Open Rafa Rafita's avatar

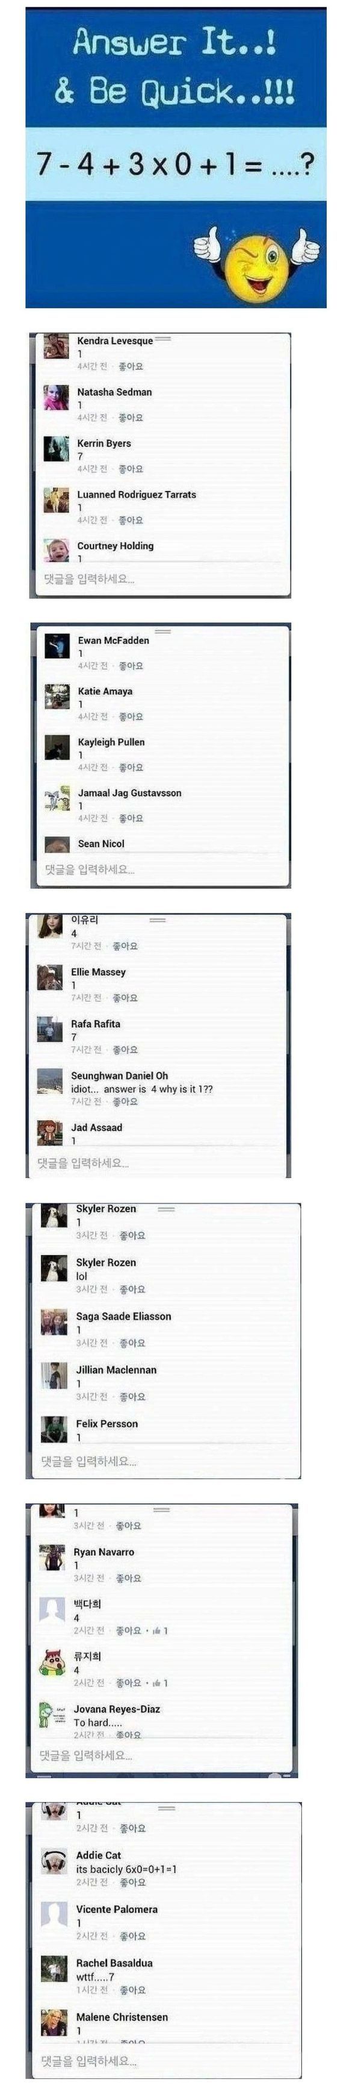(51, 1029)
